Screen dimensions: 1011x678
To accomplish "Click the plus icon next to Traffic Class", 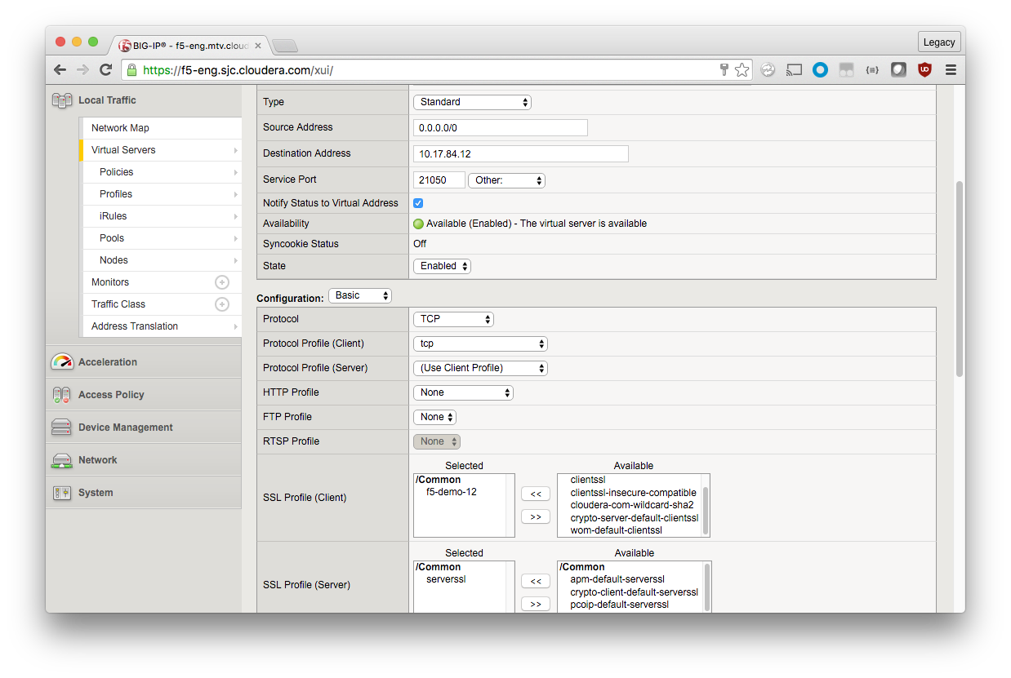I will coord(221,304).
